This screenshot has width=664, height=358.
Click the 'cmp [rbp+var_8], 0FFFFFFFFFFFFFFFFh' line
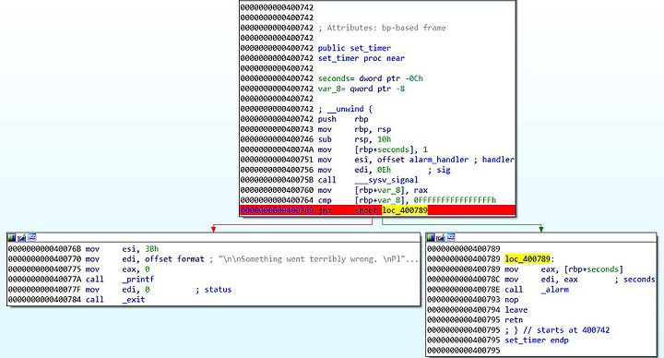407,200
